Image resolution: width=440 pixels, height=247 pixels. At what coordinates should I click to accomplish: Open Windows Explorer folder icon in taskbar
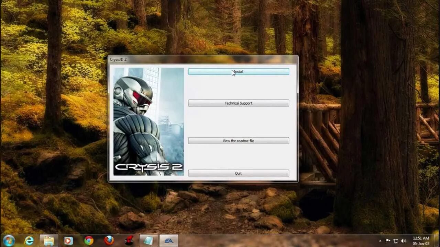[x=49, y=241]
